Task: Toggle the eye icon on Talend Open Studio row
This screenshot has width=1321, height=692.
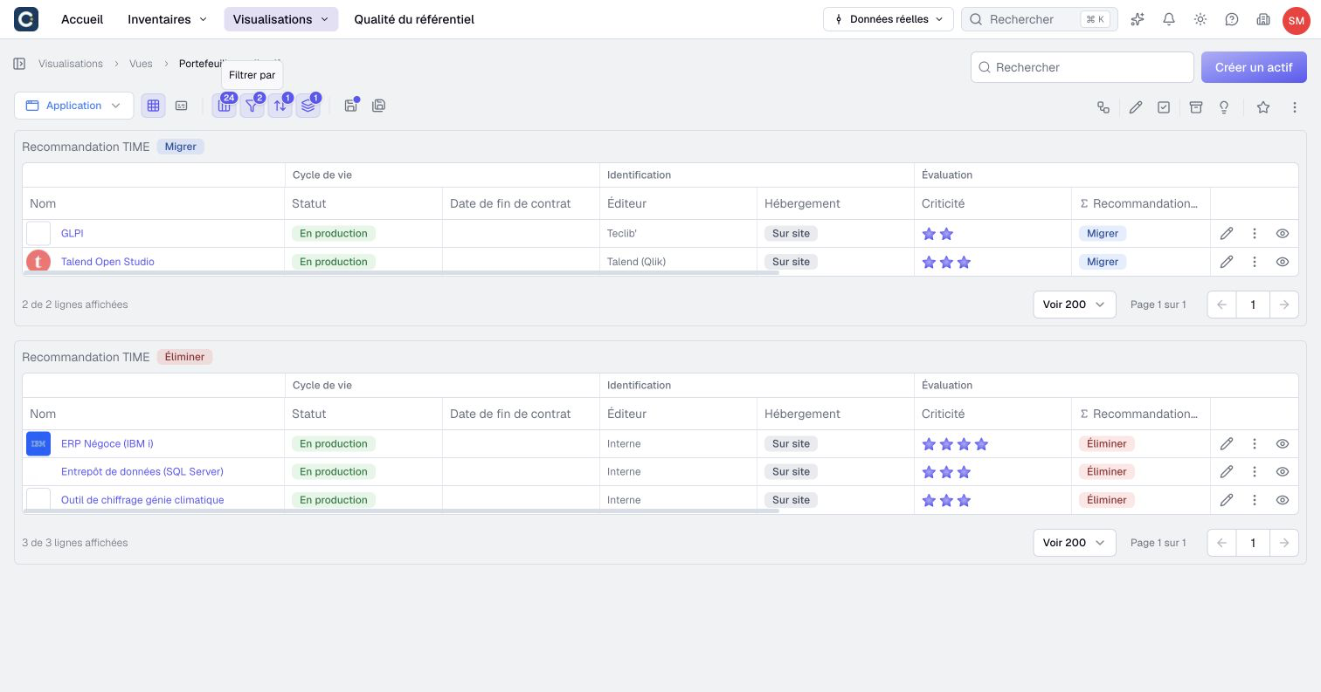Action: tap(1283, 262)
